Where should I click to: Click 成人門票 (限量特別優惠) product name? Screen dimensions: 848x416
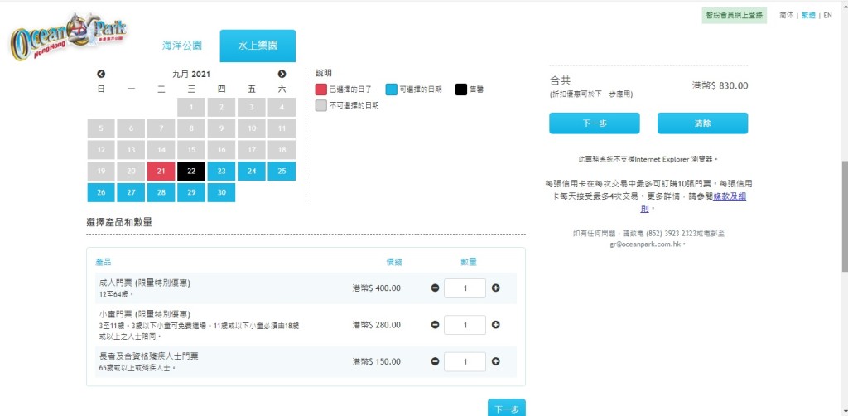coord(145,283)
